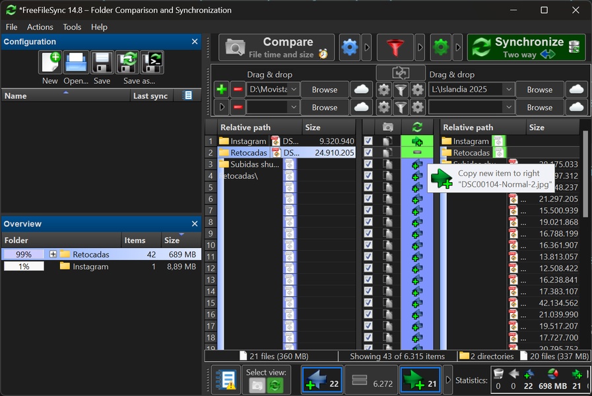
Task: Open the D:\Movista left folder dropdown
Action: coord(294,90)
